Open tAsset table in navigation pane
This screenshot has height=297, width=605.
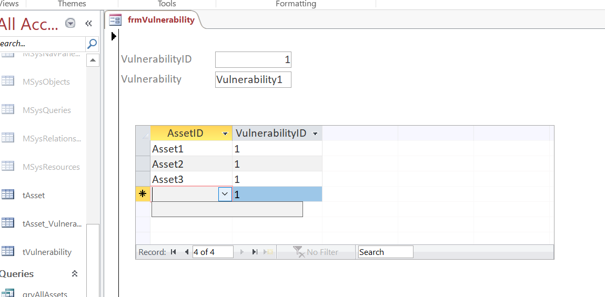click(x=34, y=195)
